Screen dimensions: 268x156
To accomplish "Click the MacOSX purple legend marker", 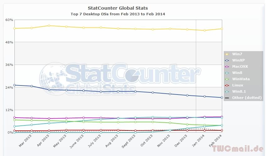I will coord(227,66).
